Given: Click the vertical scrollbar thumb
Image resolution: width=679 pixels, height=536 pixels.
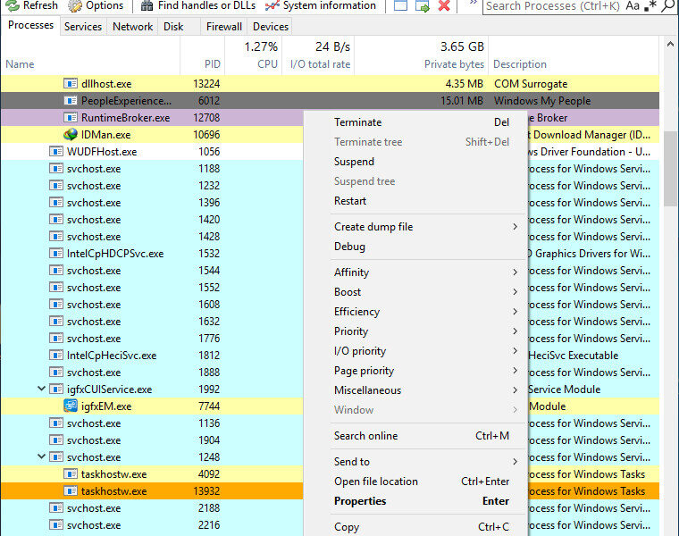Looking at the screenshot, I should (670, 169).
